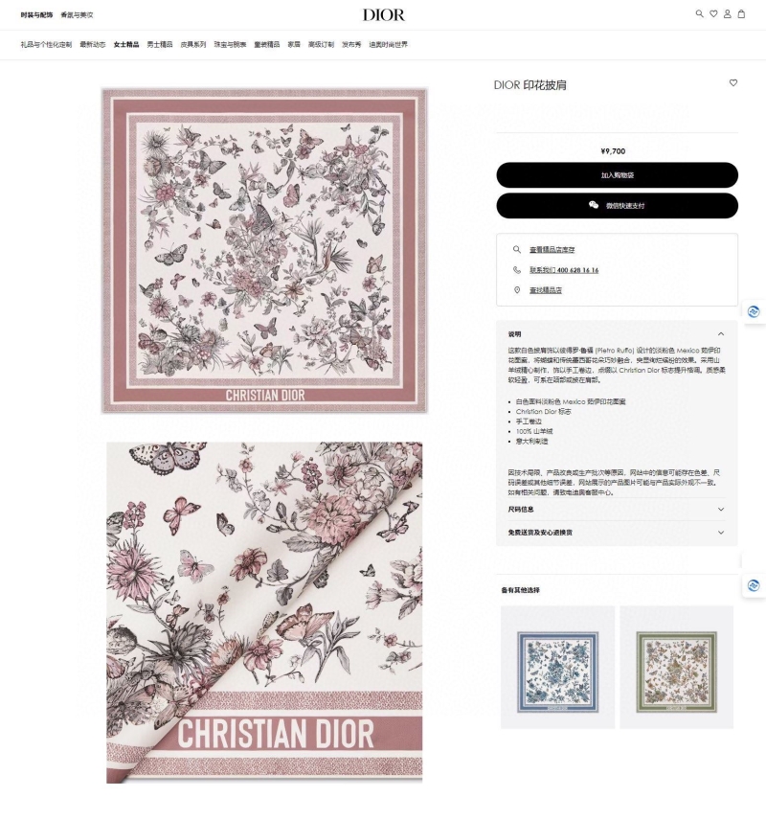The image size is (766, 820).
Task: Open the search magnifier icon in header
Action: pyautogui.click(x=699, y=14)
